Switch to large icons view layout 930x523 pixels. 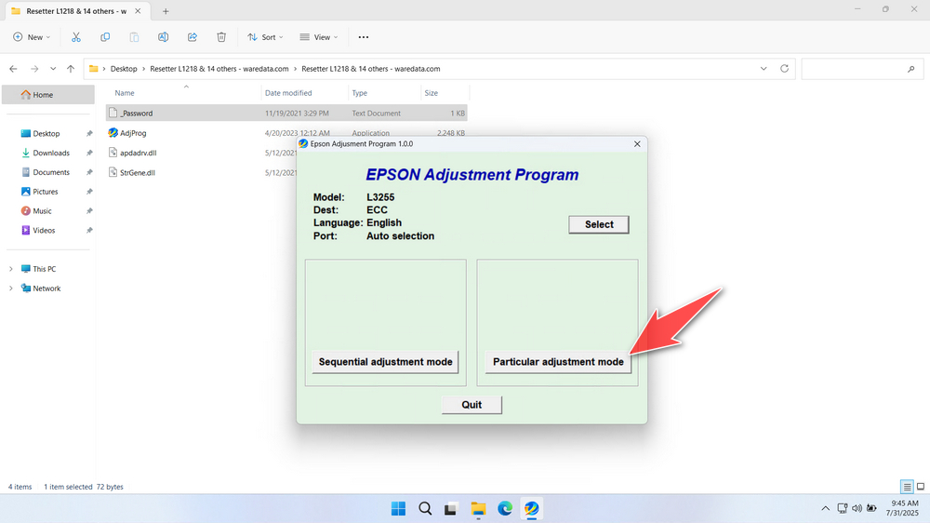[x=921, y=487]
